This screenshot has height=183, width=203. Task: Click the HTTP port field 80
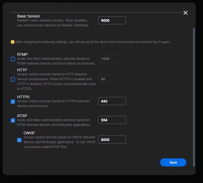[x=112, y=79]
